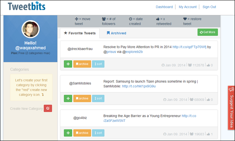This screenshot has height=141, width=235.
Task: Click the @waqaxahmed username greeting
Action: (30, 48)
